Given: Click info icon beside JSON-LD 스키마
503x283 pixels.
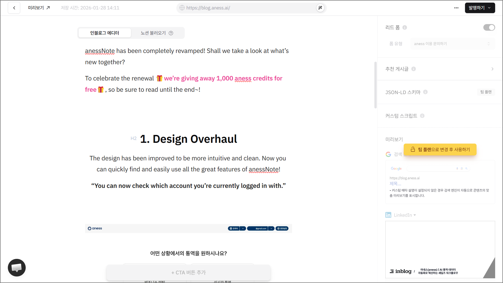Looking at the screenshot, I should 425,92.
